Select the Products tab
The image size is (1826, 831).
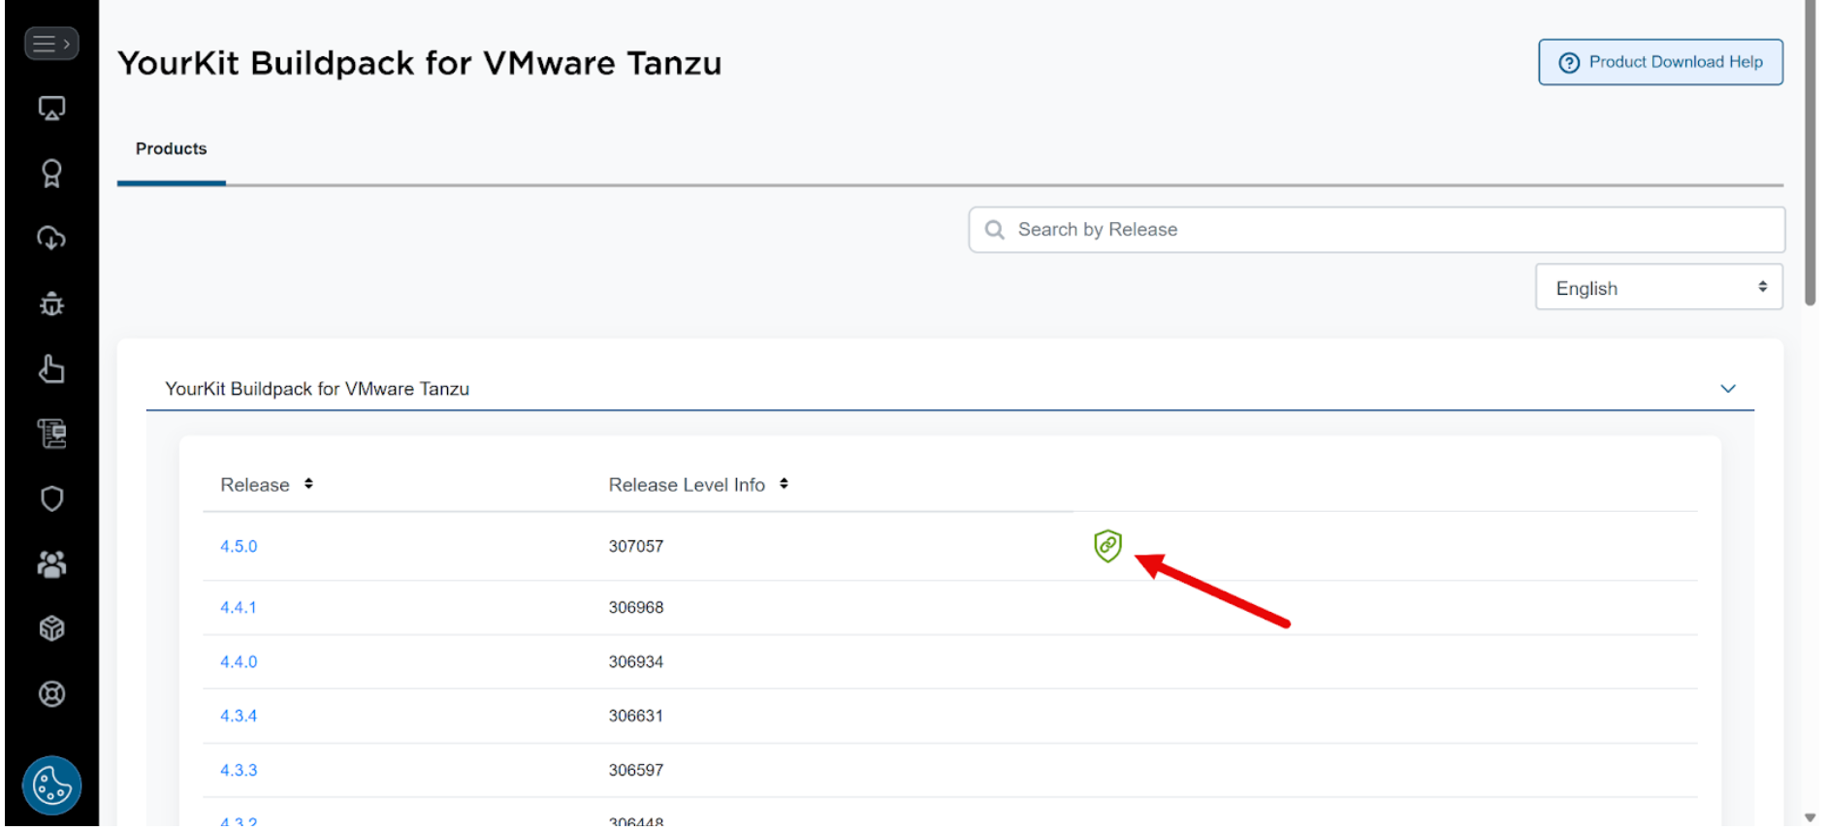point(172,149)
